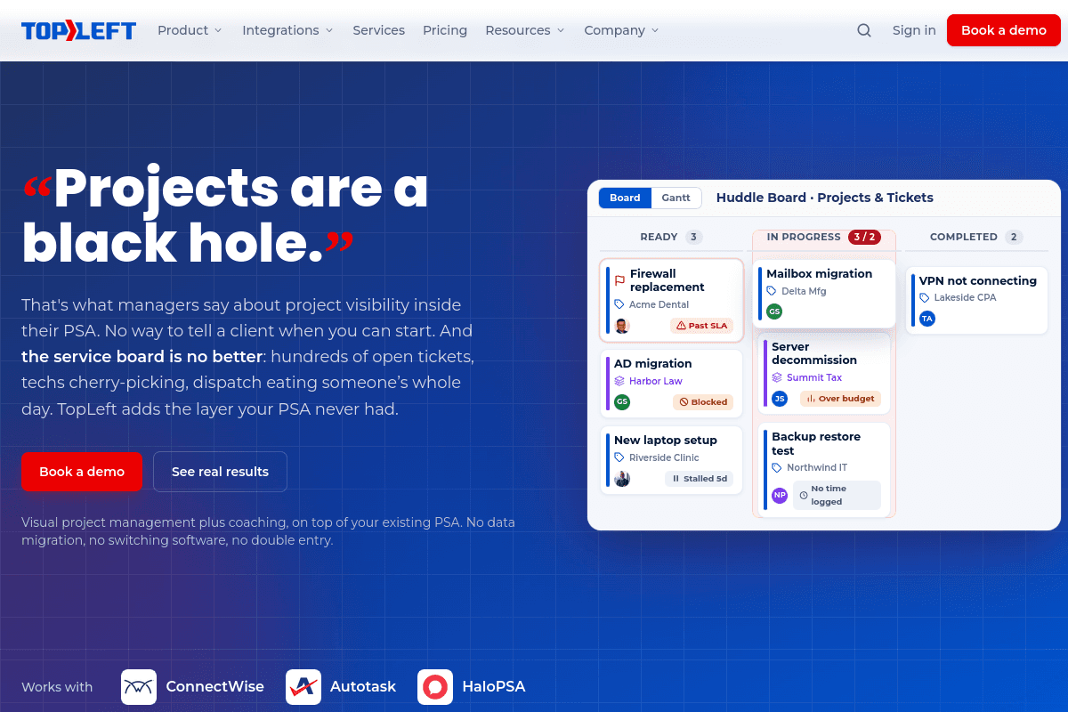Click the HaloPSA logo icon
The image size is (1068, 712).
435,687
